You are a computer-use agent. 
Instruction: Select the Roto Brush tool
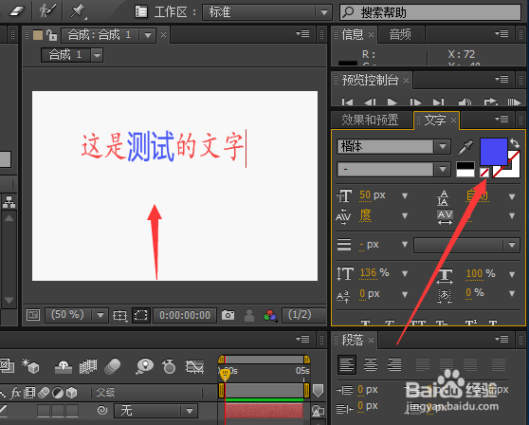coord(47,11)
